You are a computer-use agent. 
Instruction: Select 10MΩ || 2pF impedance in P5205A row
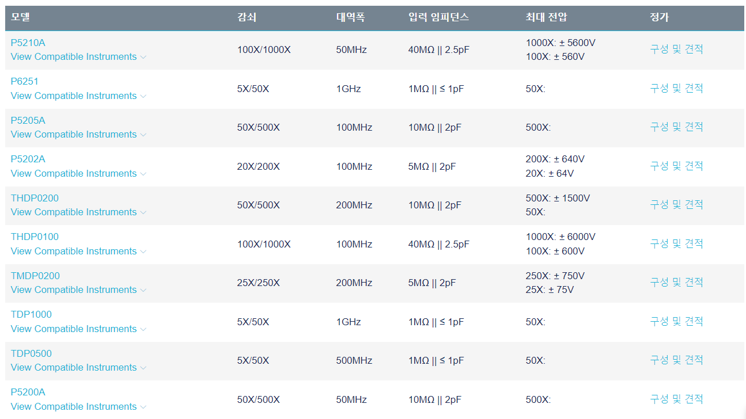(x=435, y=127)
